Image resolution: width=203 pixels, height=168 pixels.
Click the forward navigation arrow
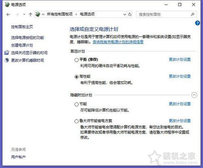pos(17,15)
